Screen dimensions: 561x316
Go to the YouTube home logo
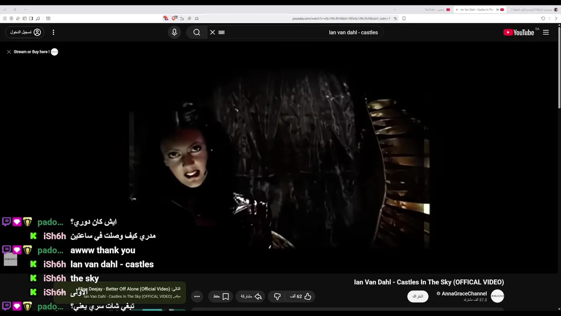(x=518, y=32)
